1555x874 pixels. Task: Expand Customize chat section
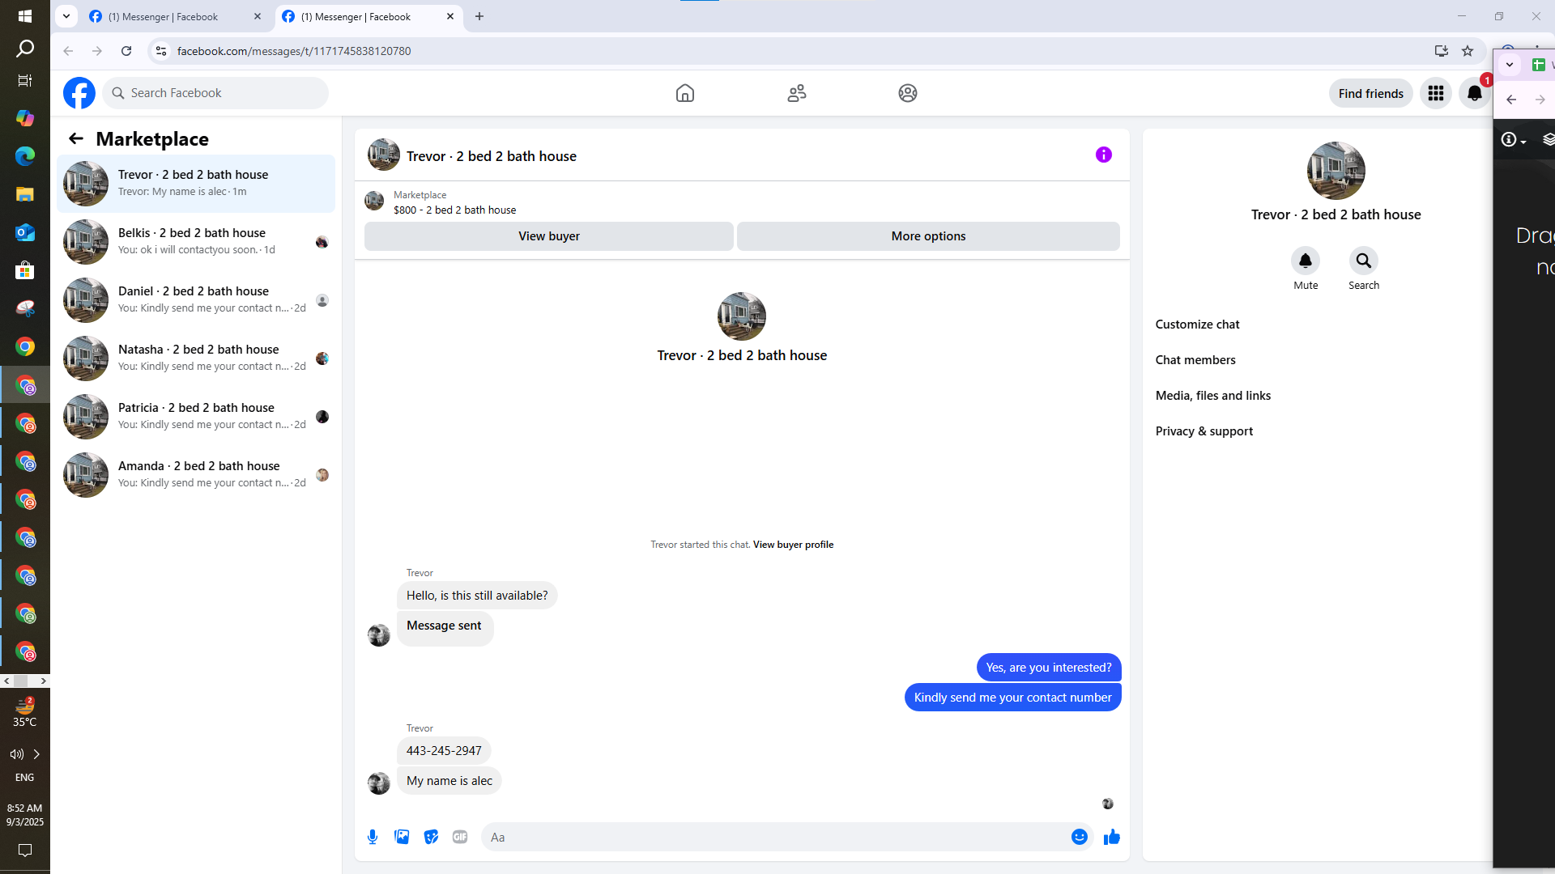tap(1197, 325)
